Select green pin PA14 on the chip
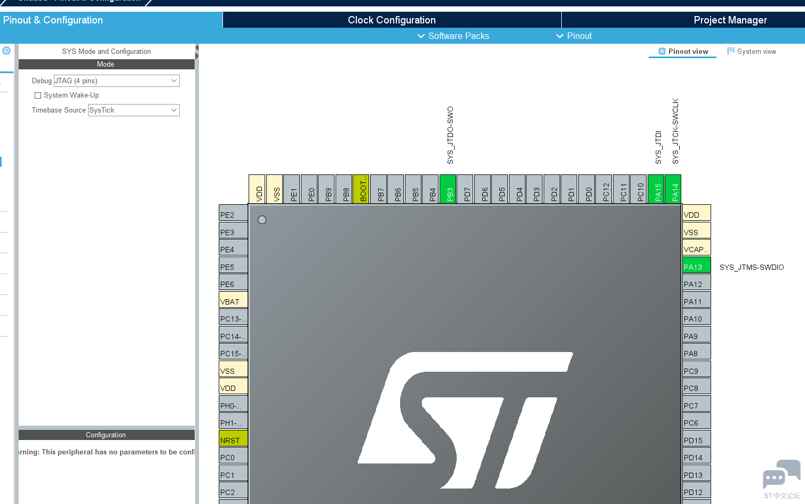805x504 pixels. (x=673, y=189)
